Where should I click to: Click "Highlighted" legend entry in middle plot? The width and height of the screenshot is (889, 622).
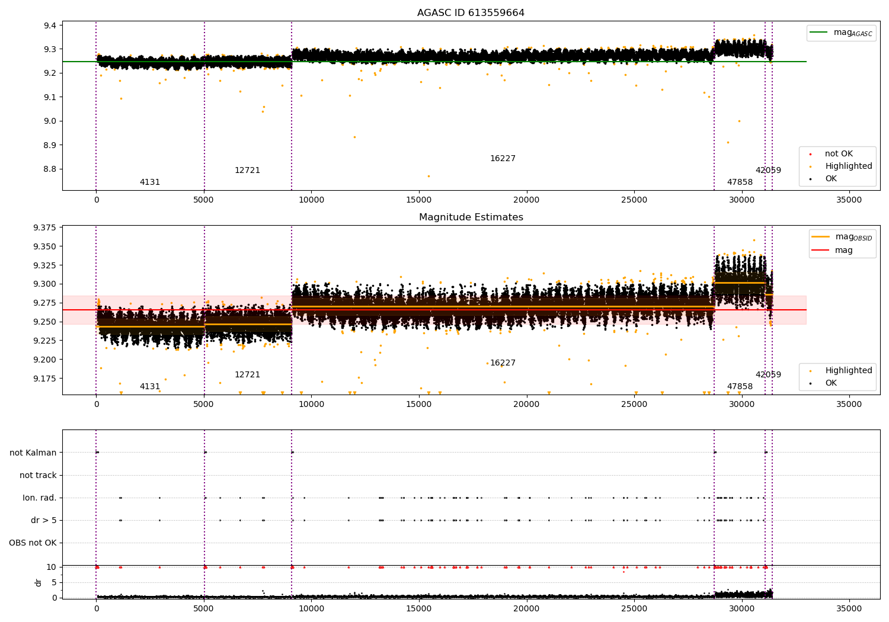coord(842,371)
